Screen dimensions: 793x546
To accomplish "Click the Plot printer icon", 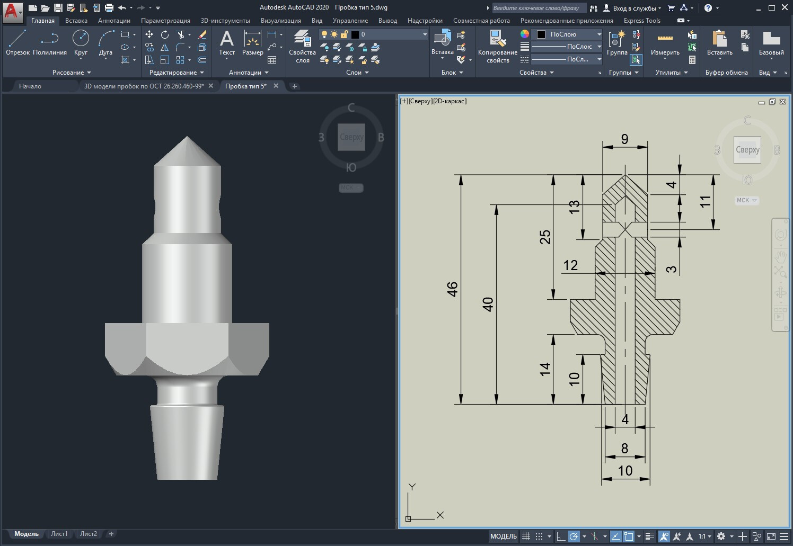I will coord(109,8).
